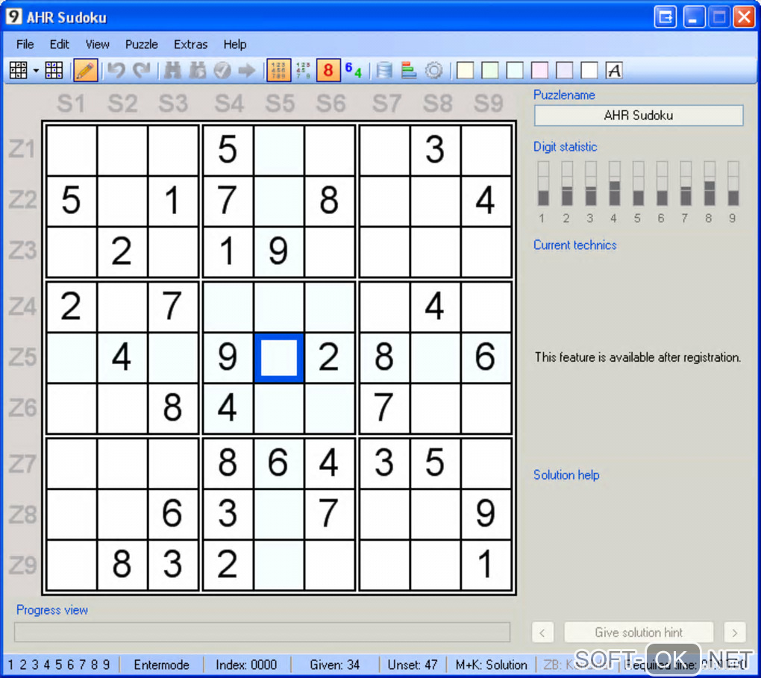
Task: Select the cell with 5 in row Z1
Action: 228,149
